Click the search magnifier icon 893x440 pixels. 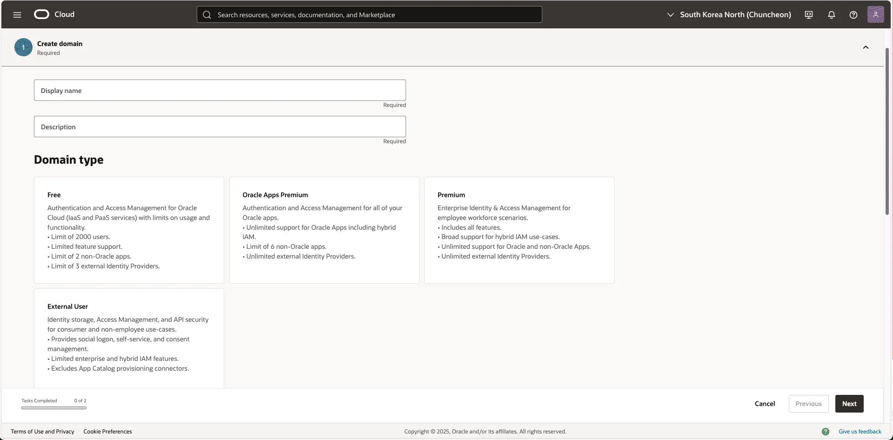(207, 15)
